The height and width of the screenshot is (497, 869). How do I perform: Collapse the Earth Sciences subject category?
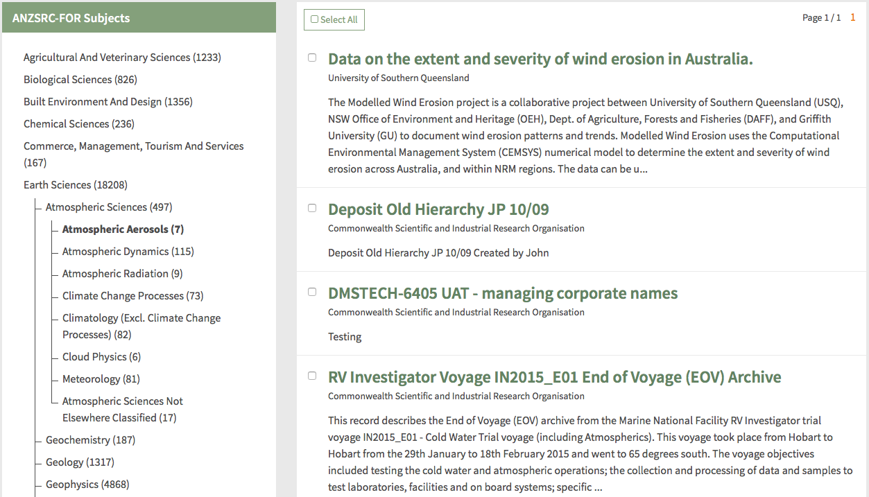(x=75, y=185)
